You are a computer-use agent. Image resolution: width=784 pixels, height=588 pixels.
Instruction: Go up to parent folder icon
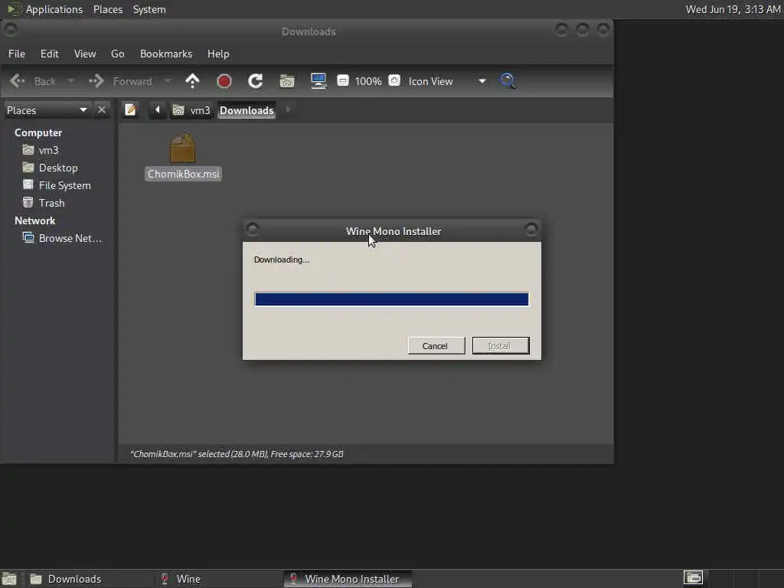coord(192,81)
